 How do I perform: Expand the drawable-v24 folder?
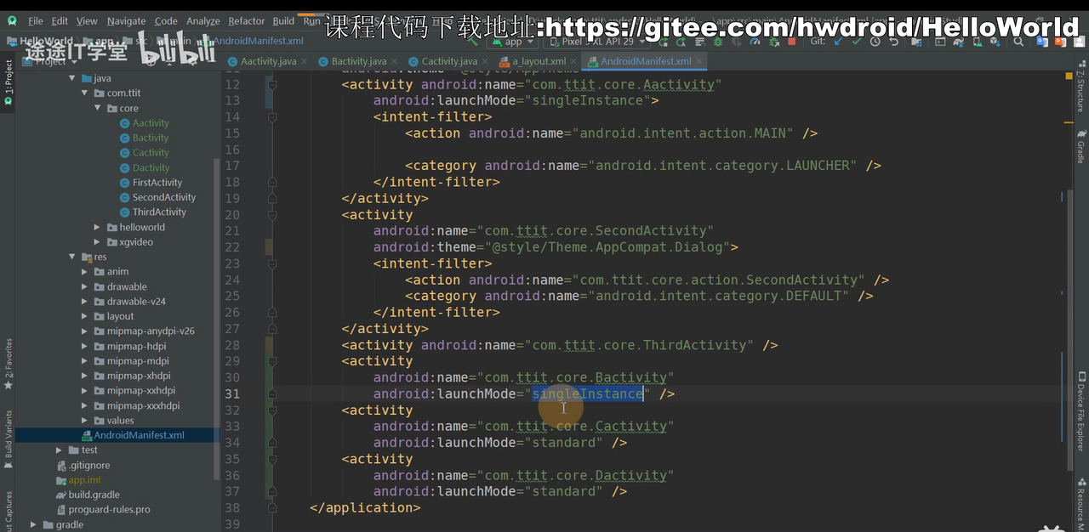85,302
